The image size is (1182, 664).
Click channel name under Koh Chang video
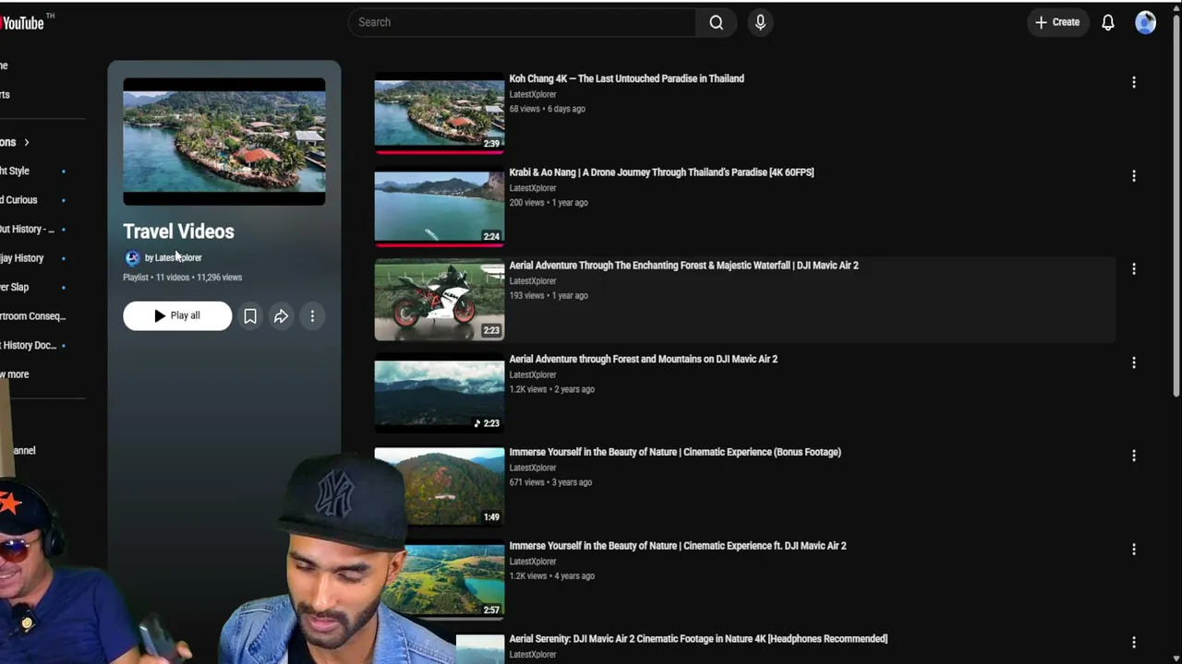pos(533,94)
